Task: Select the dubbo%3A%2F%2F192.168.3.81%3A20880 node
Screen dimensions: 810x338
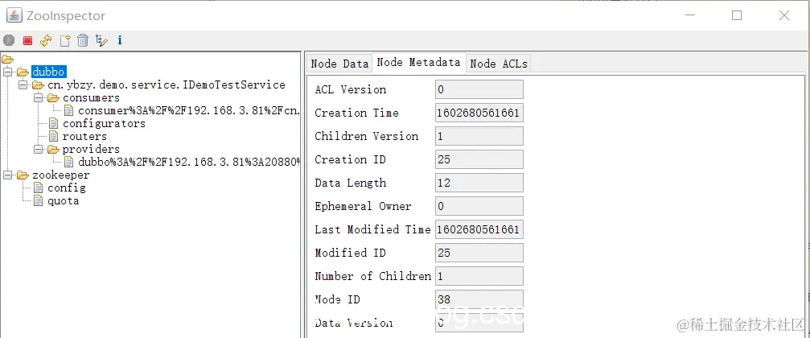Action: point(189,163)
